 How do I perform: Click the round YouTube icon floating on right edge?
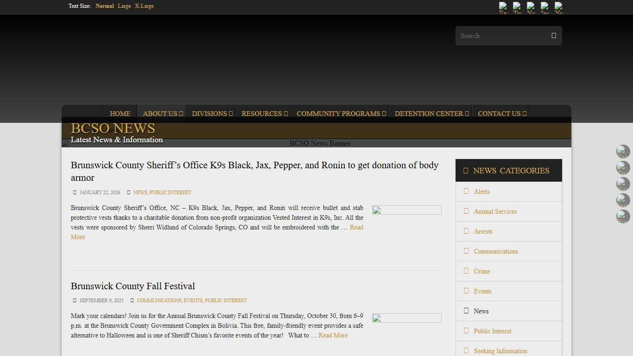coord(623,216)
